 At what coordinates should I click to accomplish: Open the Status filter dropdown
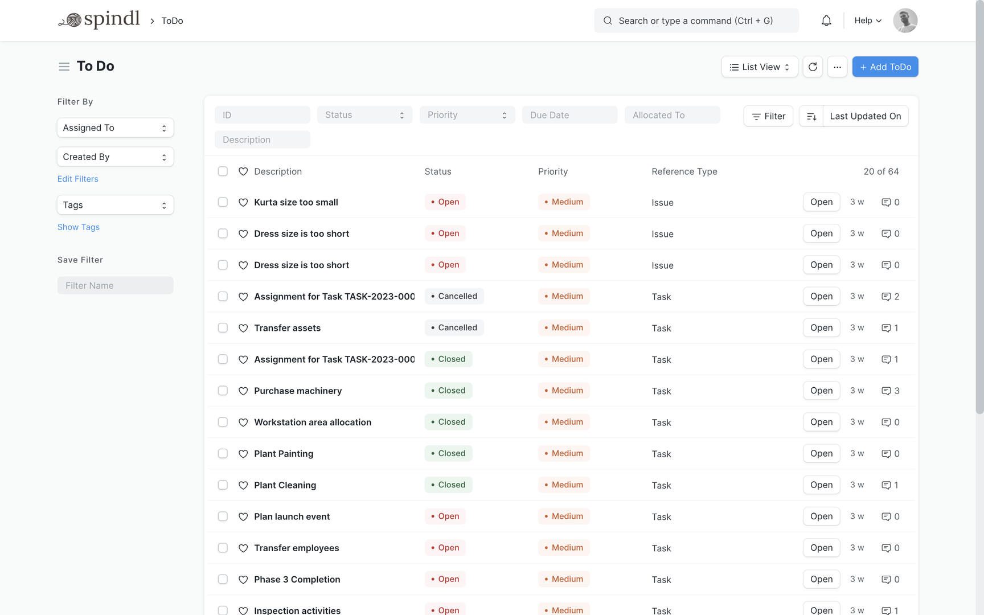(x=364, y=114)
